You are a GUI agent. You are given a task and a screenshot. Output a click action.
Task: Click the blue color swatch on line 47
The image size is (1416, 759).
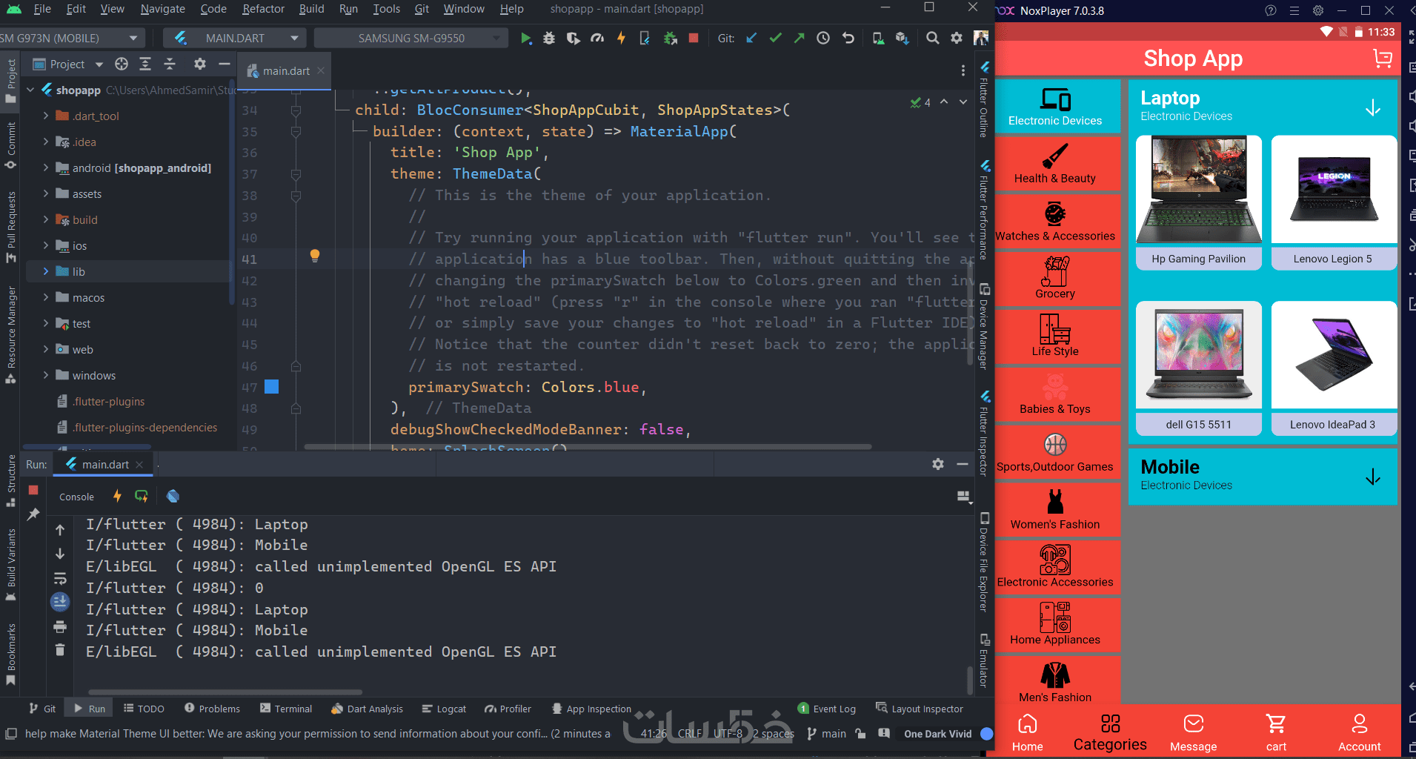[x=272, y=386]
